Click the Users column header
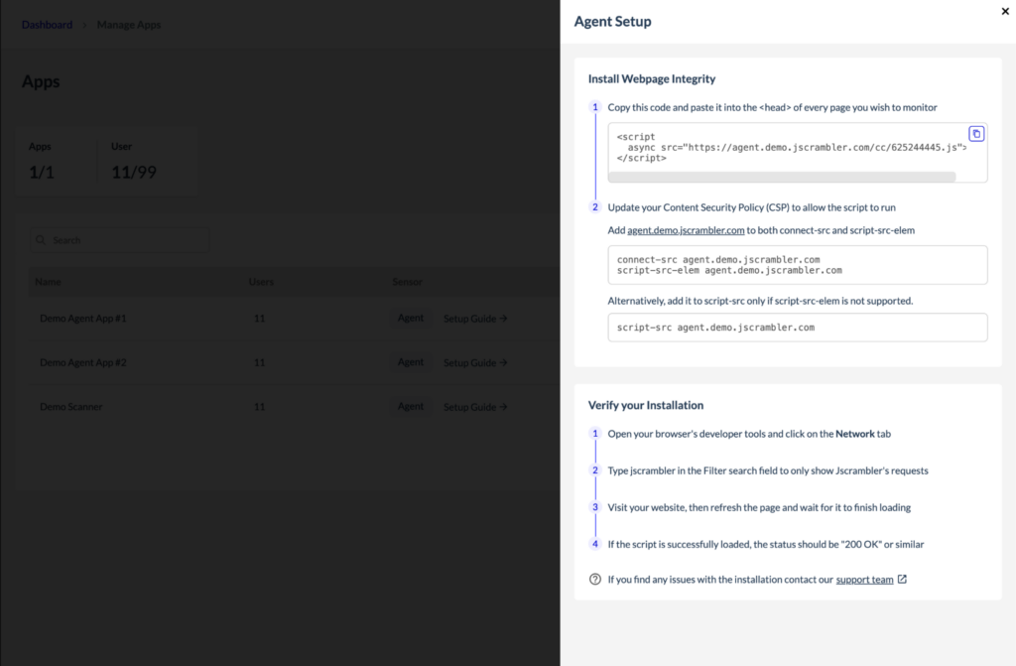Screen dimensions: 1016x666 (261, 282)
